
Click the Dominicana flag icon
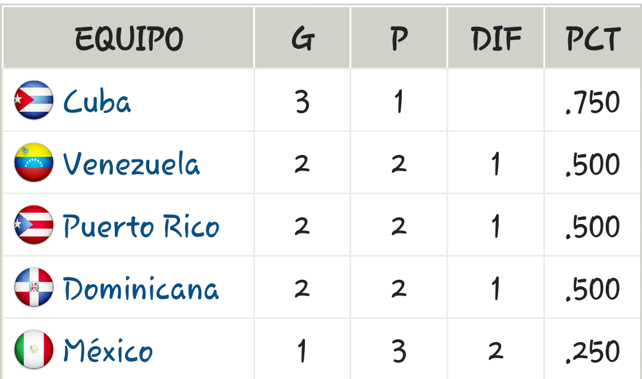pyautogui.click(x=33, y=288)
